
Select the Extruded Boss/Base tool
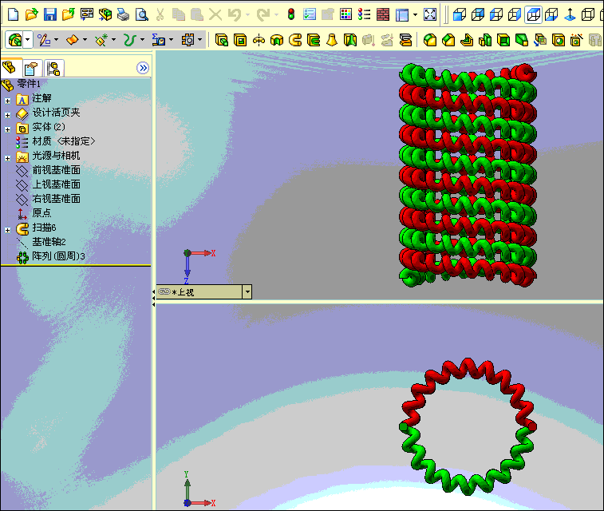click(x=222, y=40)
